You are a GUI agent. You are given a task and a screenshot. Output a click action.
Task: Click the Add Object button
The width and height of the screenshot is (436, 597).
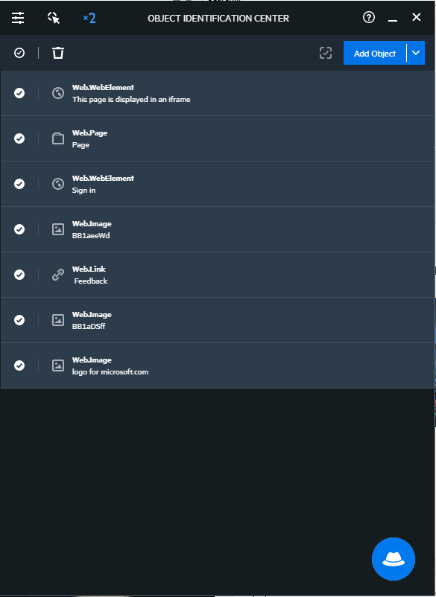[x=375, y=53]
